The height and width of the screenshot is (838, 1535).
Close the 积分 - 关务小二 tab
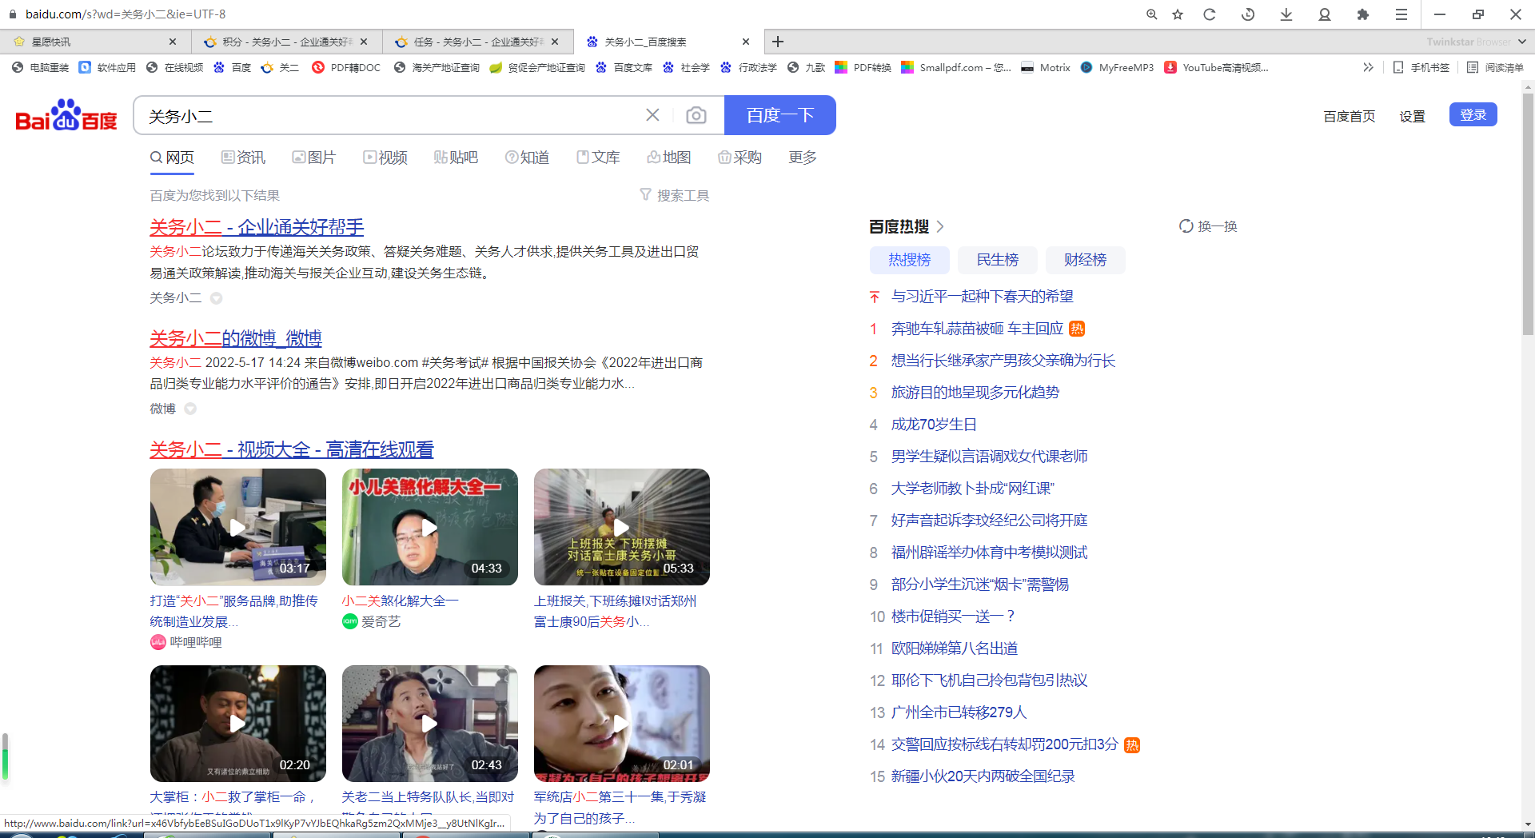point(364,42)
